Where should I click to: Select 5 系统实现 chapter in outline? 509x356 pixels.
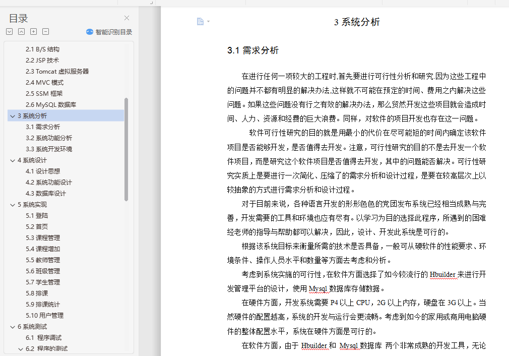tap(32, 205)
